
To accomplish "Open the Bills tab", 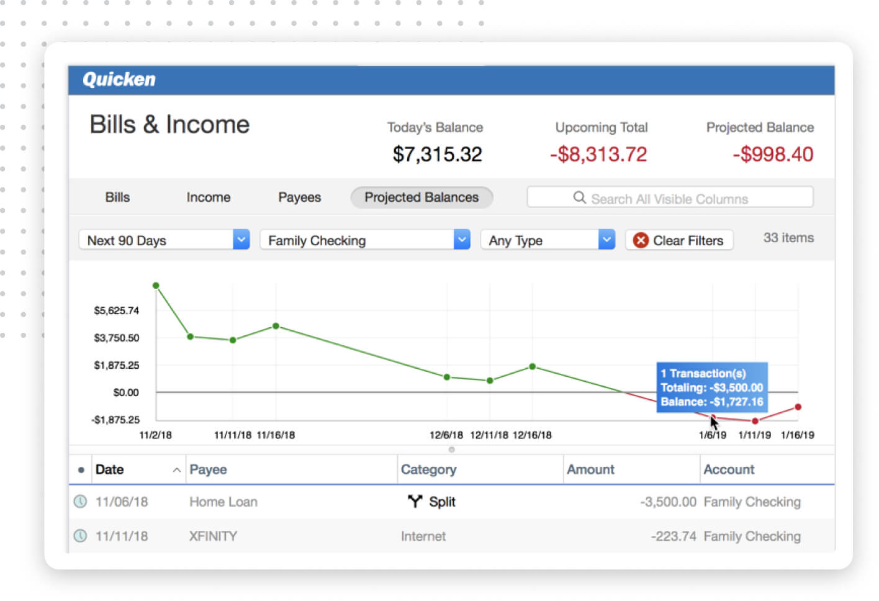I will click(117, 197).
